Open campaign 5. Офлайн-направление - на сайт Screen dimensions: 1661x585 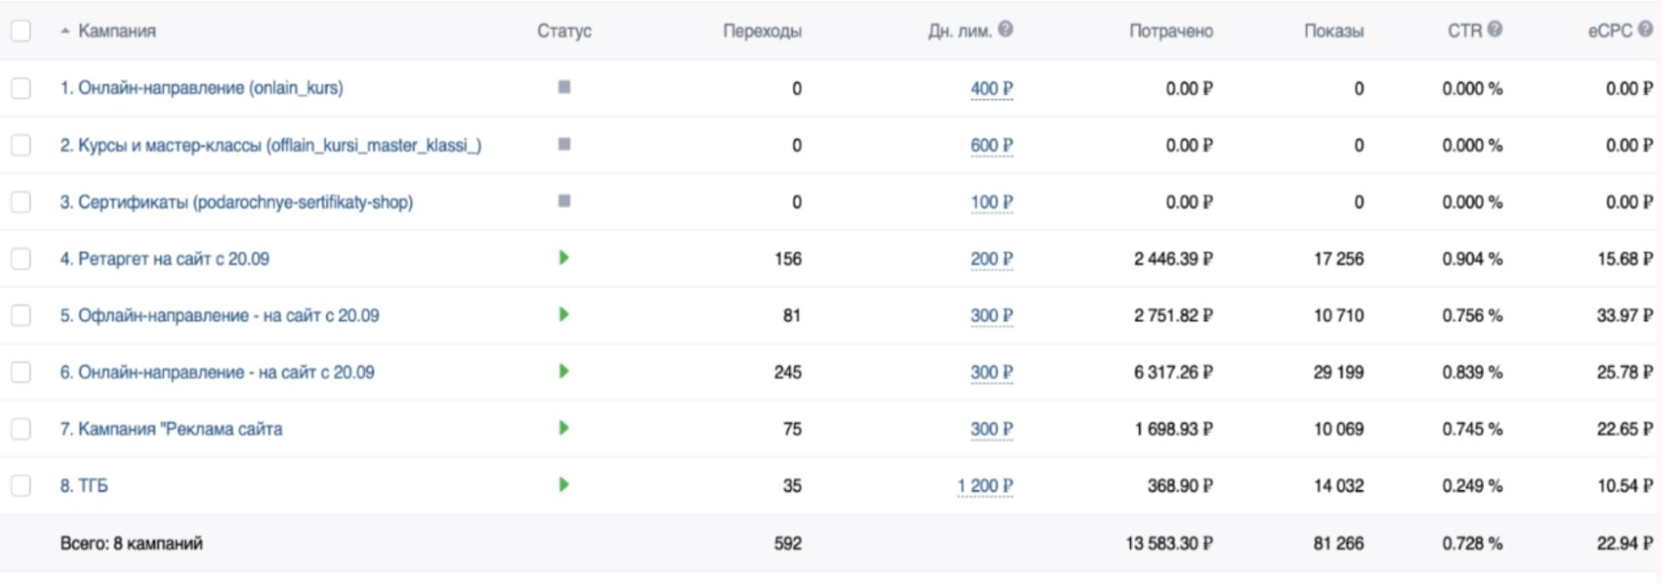click(x=219, y=316)
